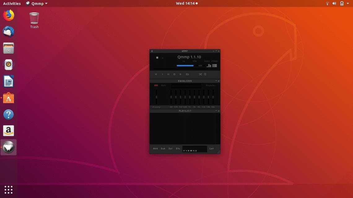Image resolution: width=353 pixels, height=198 pixels.
Task: Open the Add menu in the playlist
Action: [x=155, y=149]
